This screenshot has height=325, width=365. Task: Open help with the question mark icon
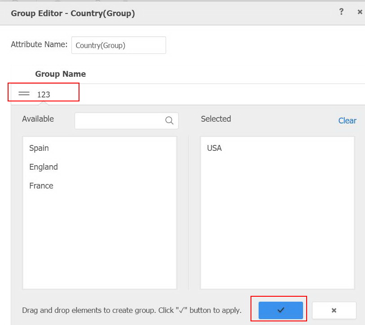[341, 12]
